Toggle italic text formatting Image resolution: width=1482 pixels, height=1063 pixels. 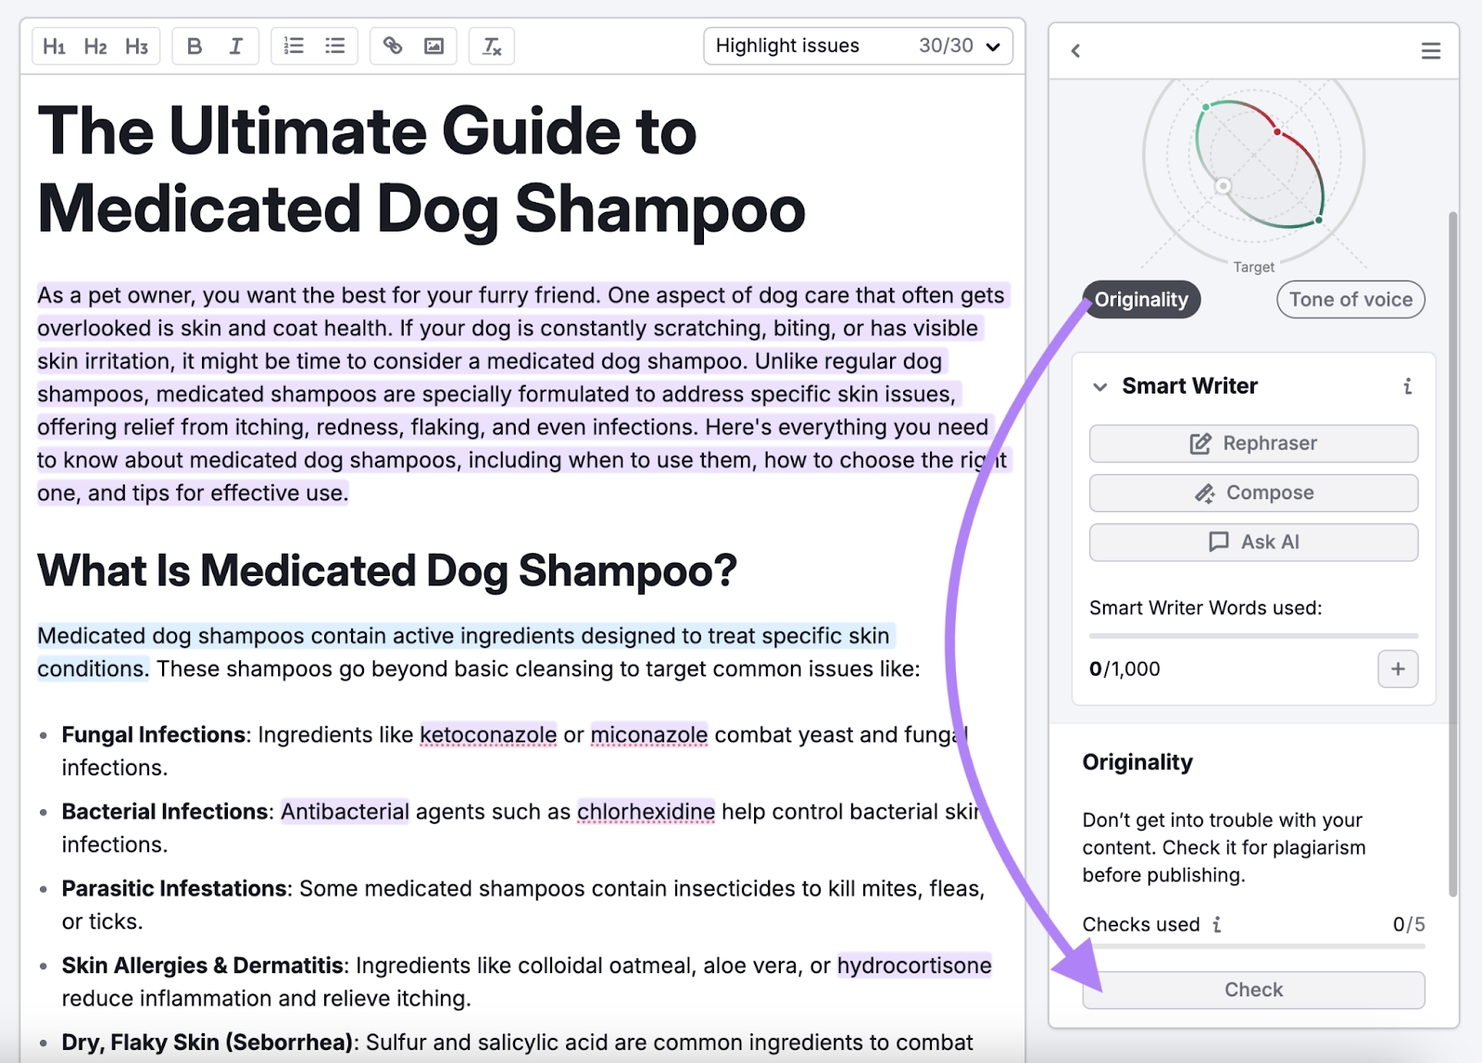[235, 46]
